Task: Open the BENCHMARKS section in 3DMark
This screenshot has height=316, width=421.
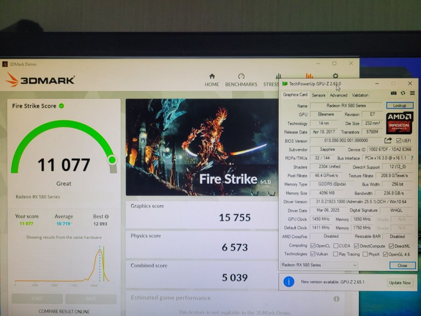Action: tap(241, 80)
